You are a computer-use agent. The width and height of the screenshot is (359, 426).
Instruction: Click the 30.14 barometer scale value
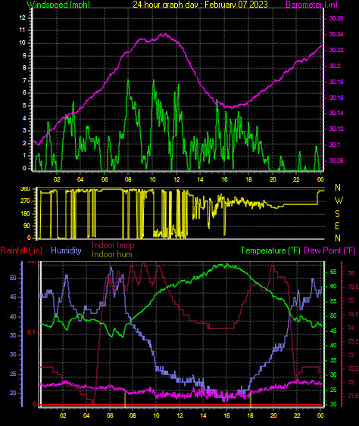click(336, 113)
